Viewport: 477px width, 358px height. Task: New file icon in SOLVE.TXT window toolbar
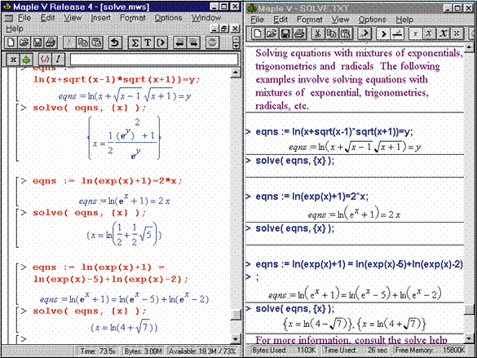point(258,33)
